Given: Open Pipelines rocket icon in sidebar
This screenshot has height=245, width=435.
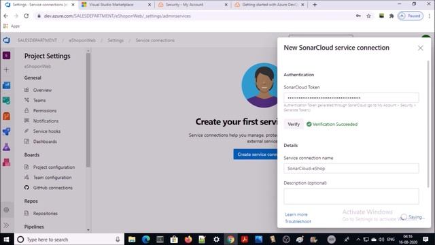Looking at the screenshot, I should pyautogui.click(x=6, y=131).
